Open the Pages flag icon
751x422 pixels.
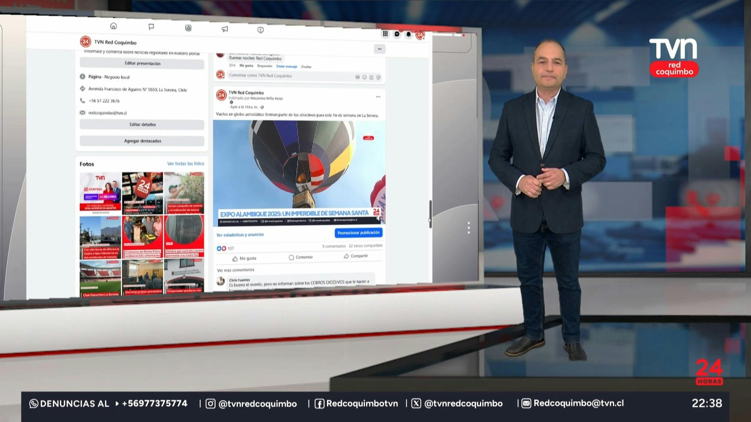(x=151, y=27)
